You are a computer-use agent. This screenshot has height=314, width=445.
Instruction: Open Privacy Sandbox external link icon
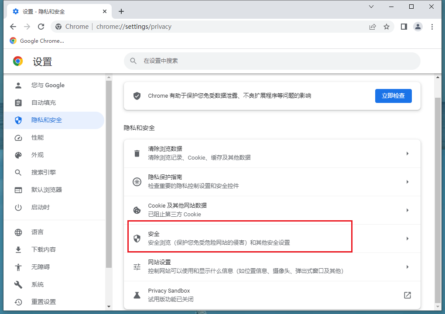(407, 295)
